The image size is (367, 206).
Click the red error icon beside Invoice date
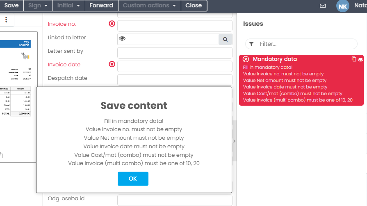112,64
